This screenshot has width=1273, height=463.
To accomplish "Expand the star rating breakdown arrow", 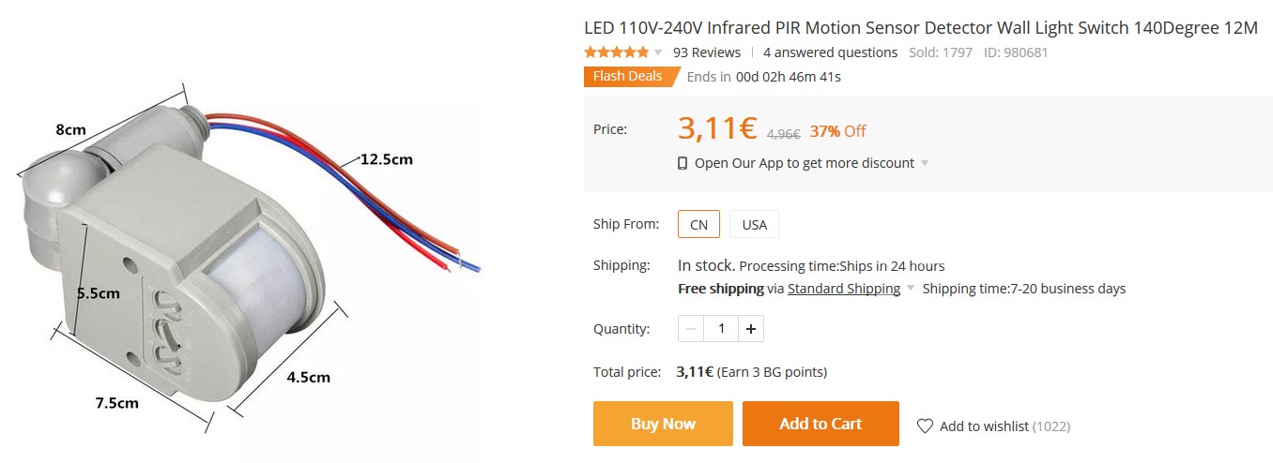I will pos(658,52).
